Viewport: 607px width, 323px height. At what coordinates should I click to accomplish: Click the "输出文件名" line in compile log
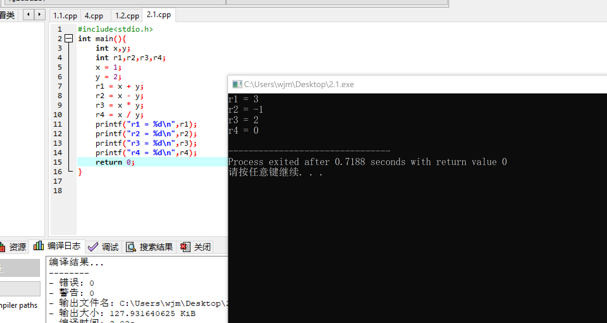(x=139, y=303)
